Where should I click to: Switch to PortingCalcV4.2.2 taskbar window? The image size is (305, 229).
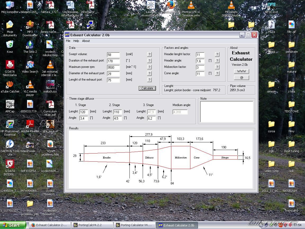pos(92,225)
